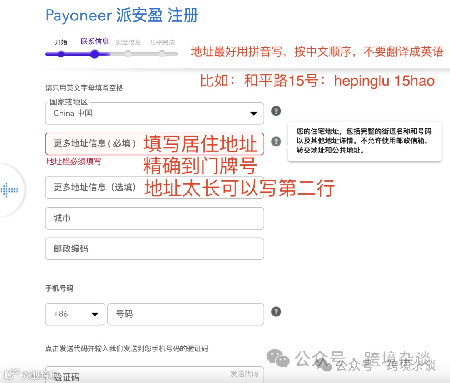Select the 安全信息 step label

pos(128,42)
